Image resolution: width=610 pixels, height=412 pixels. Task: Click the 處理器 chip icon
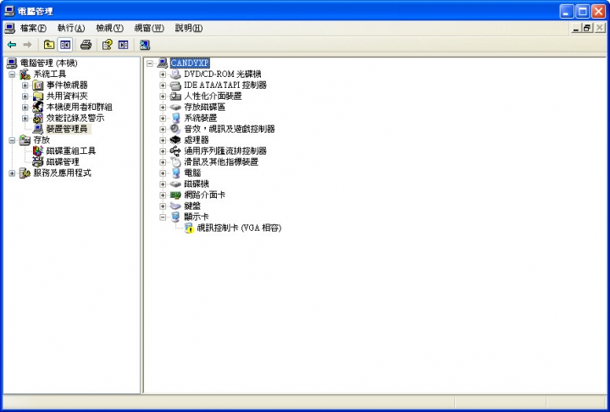[175, 140]
